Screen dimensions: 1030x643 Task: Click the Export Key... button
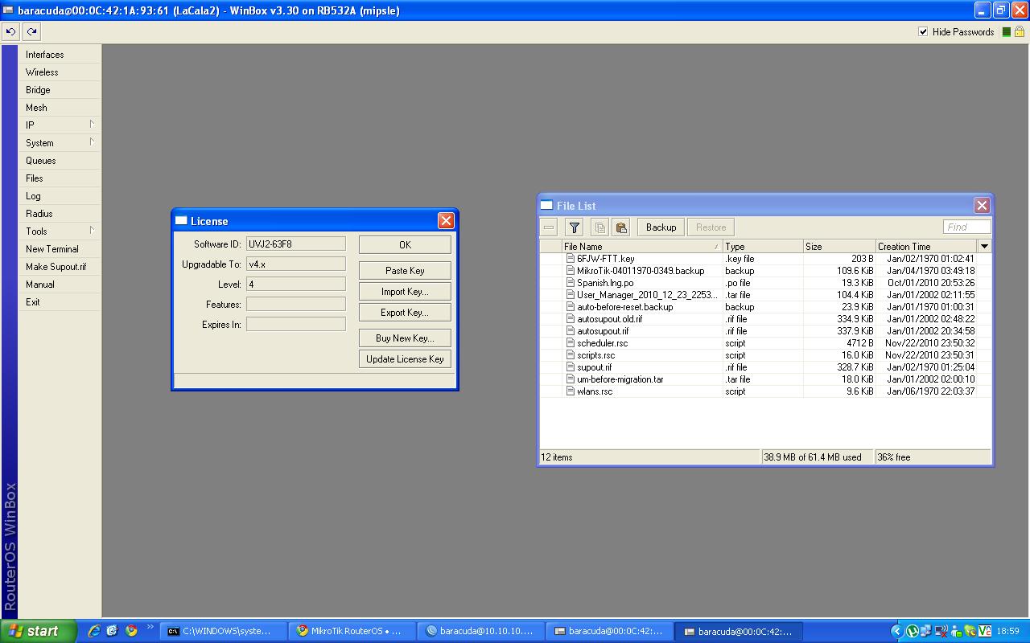coord(405,313)
